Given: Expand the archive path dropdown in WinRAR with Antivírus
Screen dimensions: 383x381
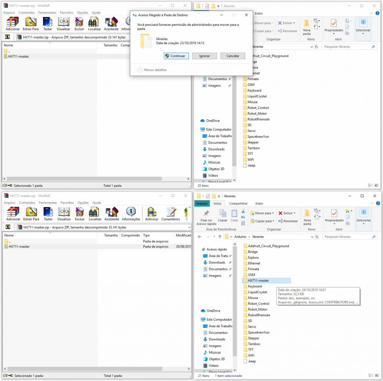Looking at the screenshot, I should [x=189, y=227].
